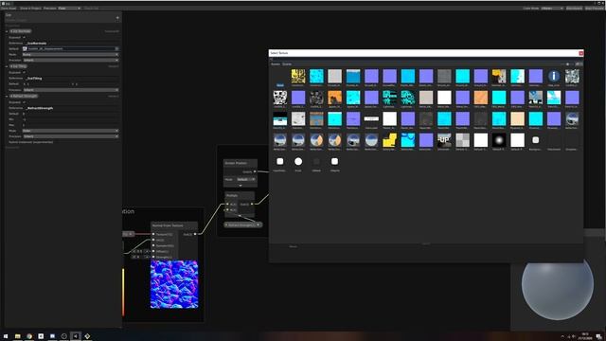The height and width of the screenshot is (341, 606).
Task: Toggle Exposed checkbox under _IceNormals property
Action: (24, 38)
